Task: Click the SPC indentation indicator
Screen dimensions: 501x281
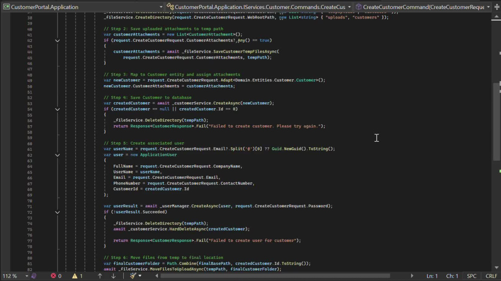Action: [x=471, y=276]
